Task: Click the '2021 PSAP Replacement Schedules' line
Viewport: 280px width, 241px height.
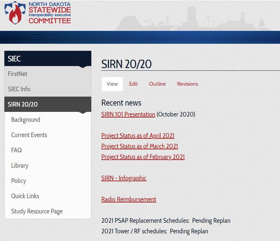Action: [166, 221]
